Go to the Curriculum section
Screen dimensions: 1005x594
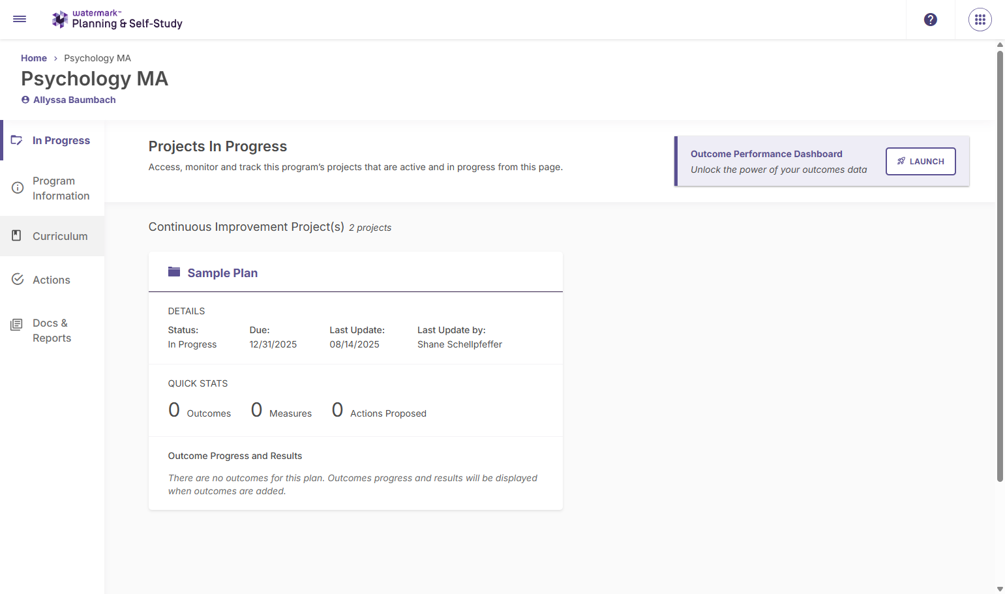tap(53, 236)
